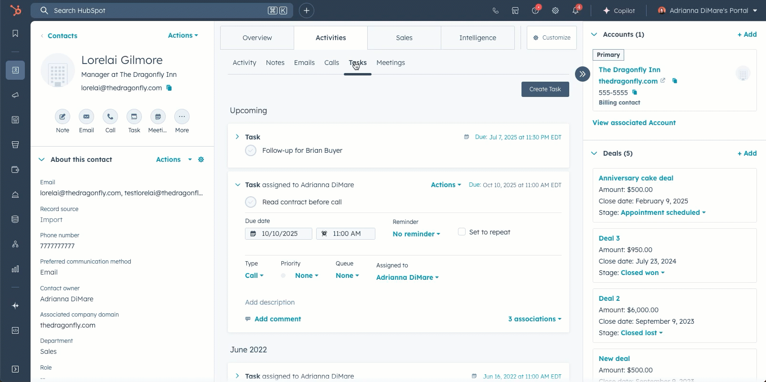Collapse the right sidebar with double-arrow button
766x382 pixels.
coord(582,74)
